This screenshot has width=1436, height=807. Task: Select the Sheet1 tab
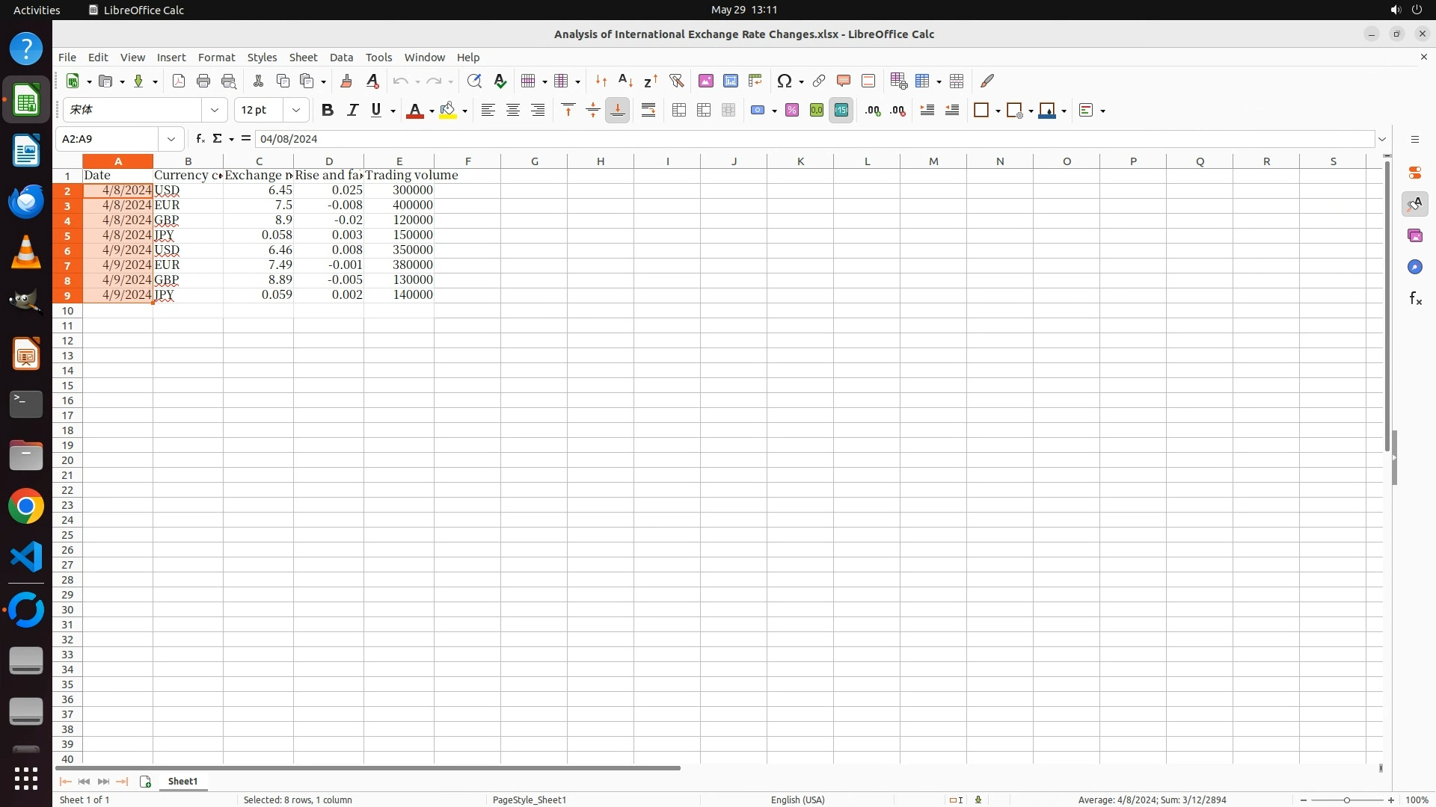[x=182, y=781]
